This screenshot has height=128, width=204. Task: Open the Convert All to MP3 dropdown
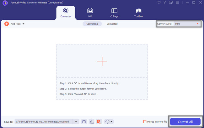pos(187,24)
